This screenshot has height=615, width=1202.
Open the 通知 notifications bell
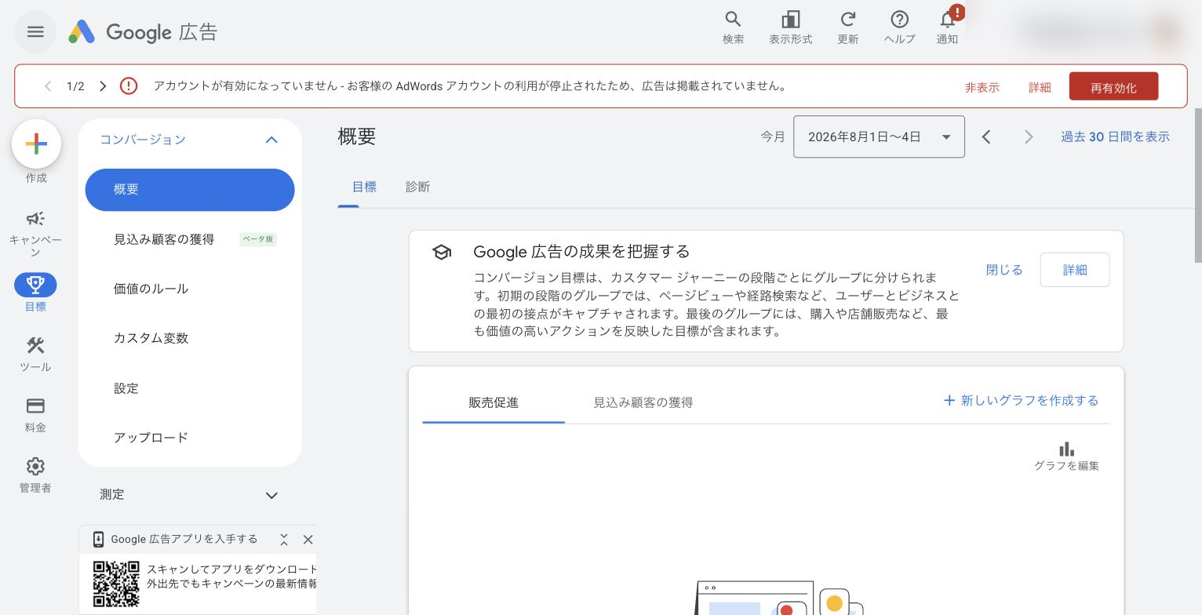click(x=948, y=27)
